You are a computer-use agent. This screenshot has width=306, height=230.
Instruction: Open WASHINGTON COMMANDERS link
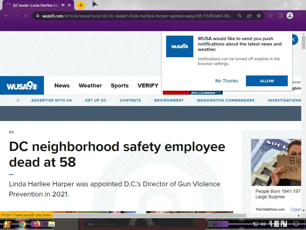[x=226, y=100]
